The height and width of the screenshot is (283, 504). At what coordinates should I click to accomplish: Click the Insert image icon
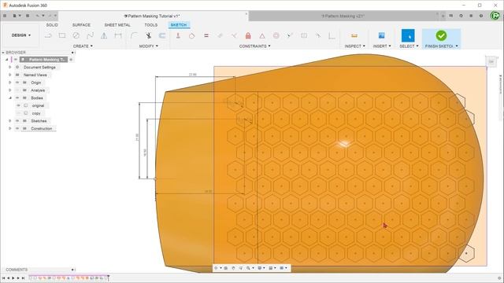pyautogui.click(x=381, y=35)
